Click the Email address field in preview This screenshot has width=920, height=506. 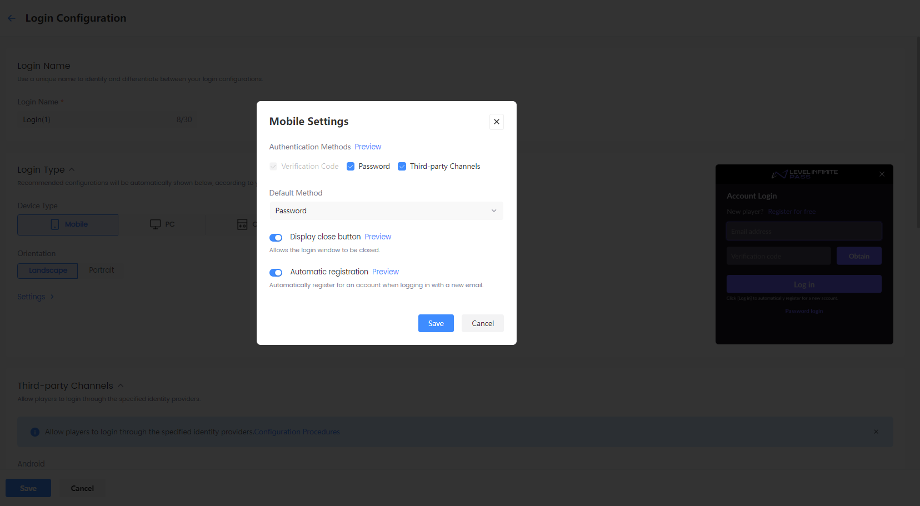point(804,231)
